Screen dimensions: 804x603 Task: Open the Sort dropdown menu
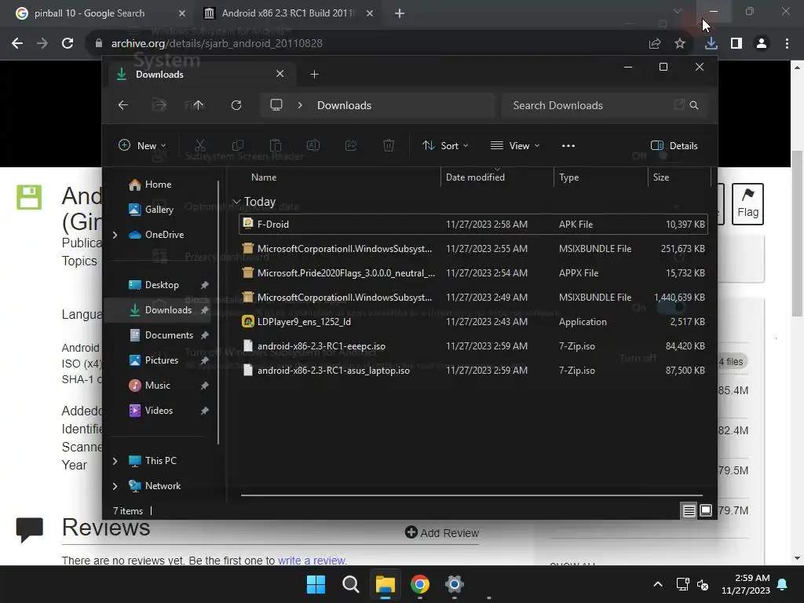point(445,145)
